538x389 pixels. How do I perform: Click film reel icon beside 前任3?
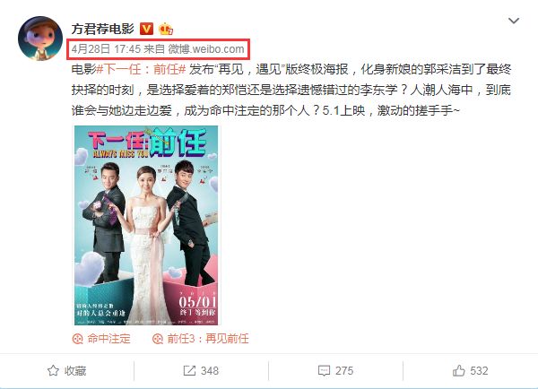click(158, 339)
